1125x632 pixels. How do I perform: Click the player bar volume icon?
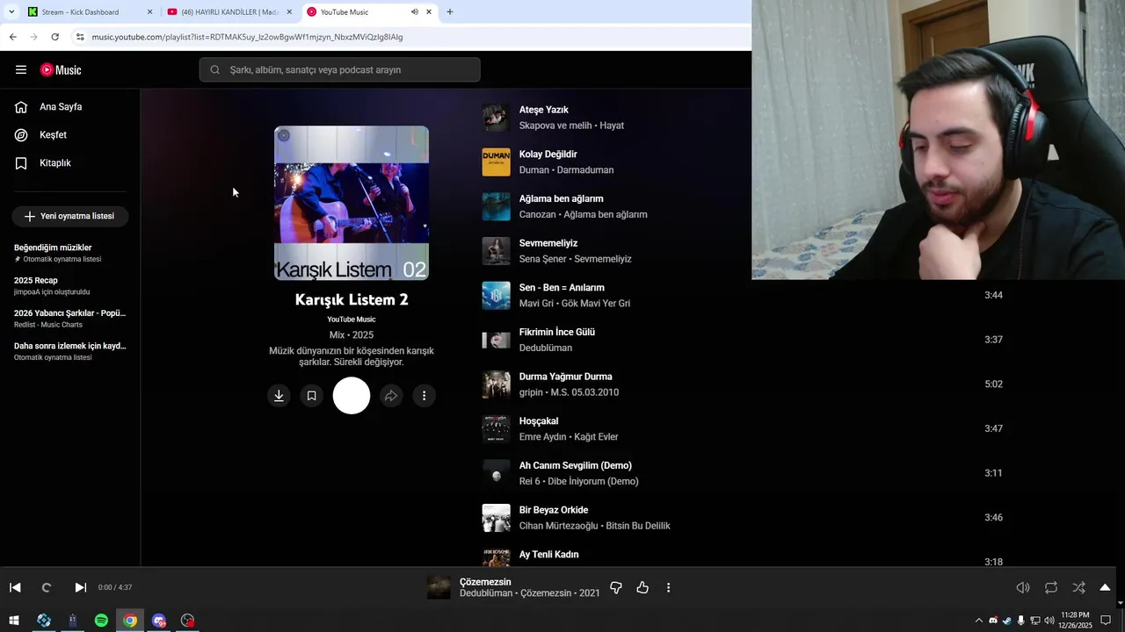(x=1023, y=587)
